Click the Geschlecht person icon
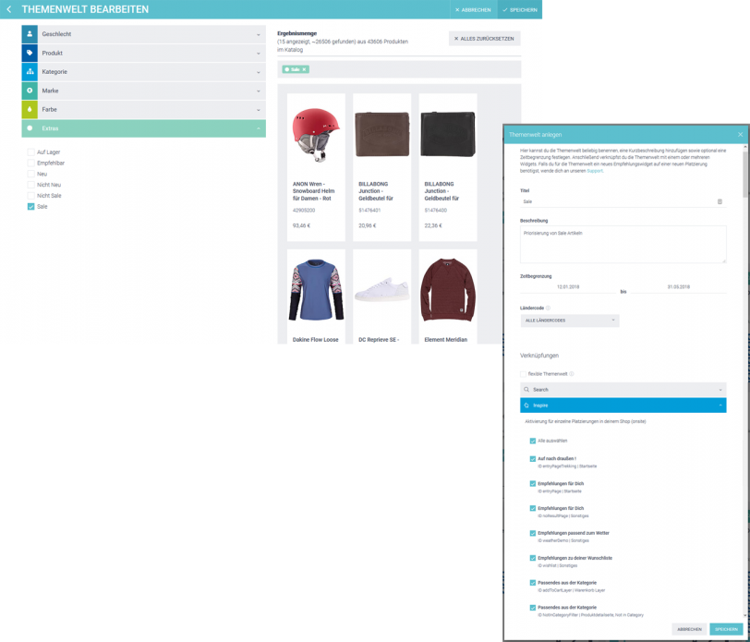 30,34
